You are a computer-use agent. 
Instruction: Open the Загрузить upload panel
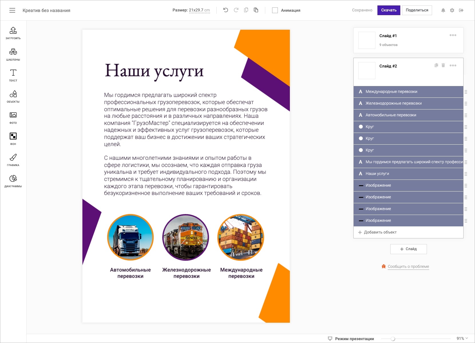coord(13,33)
